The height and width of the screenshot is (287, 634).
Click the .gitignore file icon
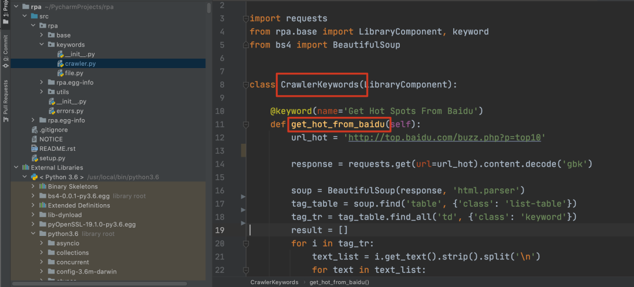tap(35, 130)
